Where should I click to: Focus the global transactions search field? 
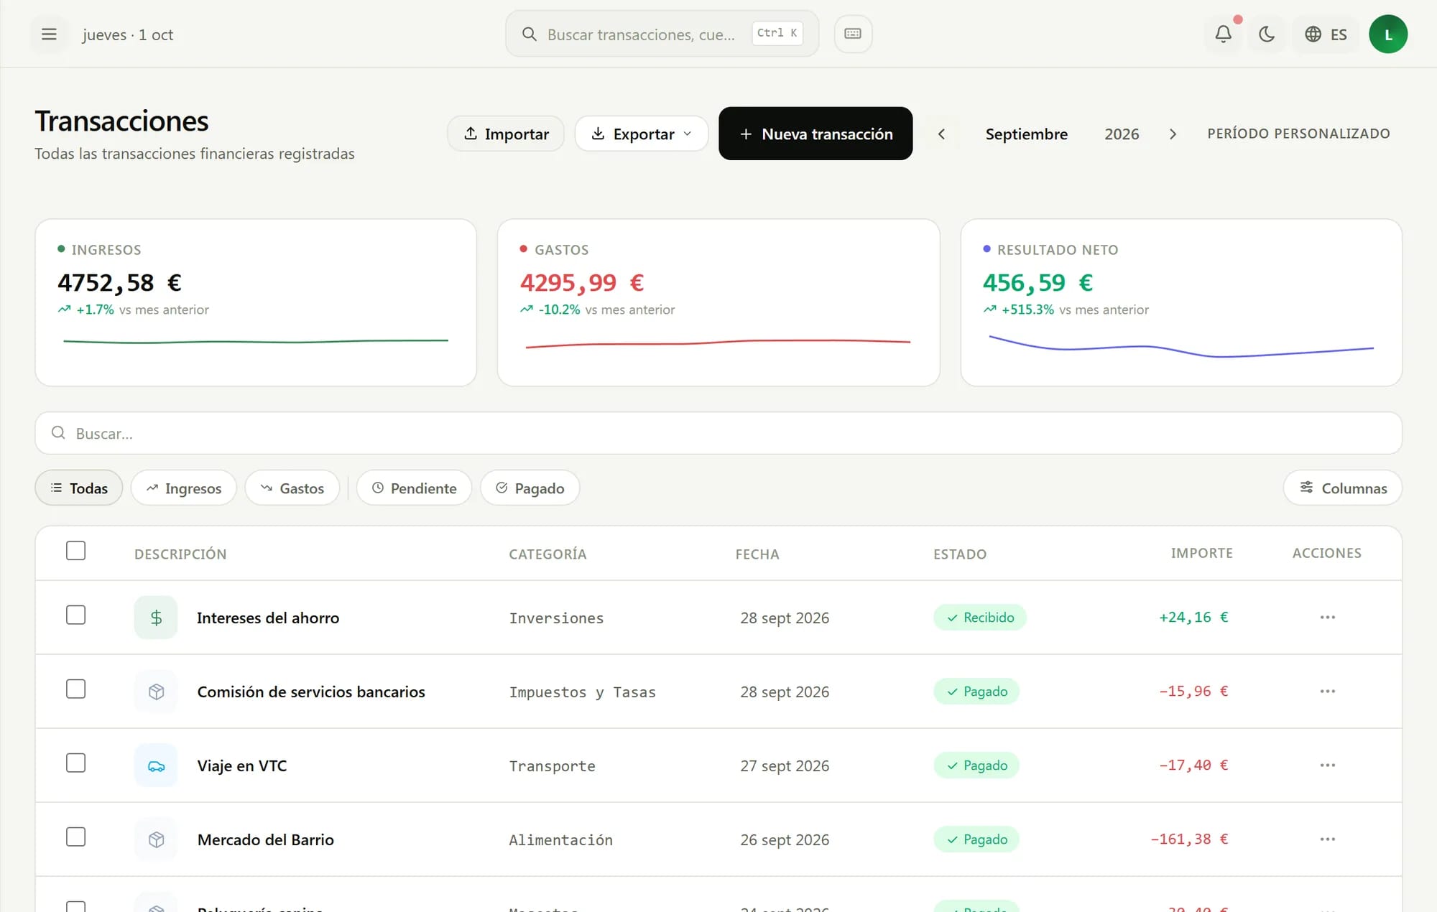[662, 34]
